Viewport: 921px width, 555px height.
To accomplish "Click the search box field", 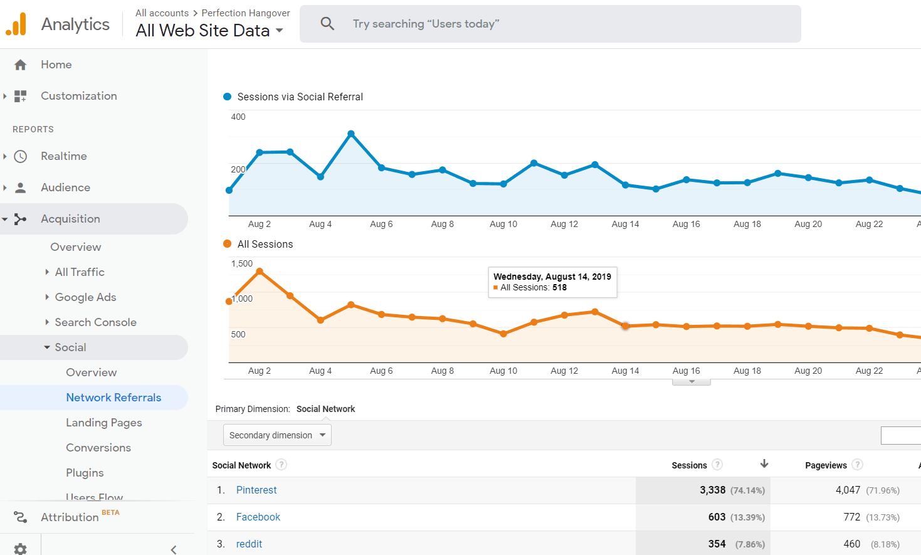I will (x=550, y=24).
